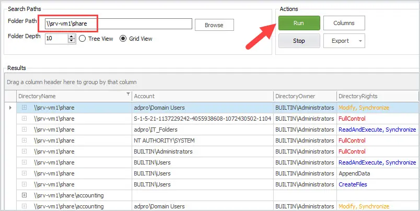Click the current-row indicator arrow

tap(10, 108)
